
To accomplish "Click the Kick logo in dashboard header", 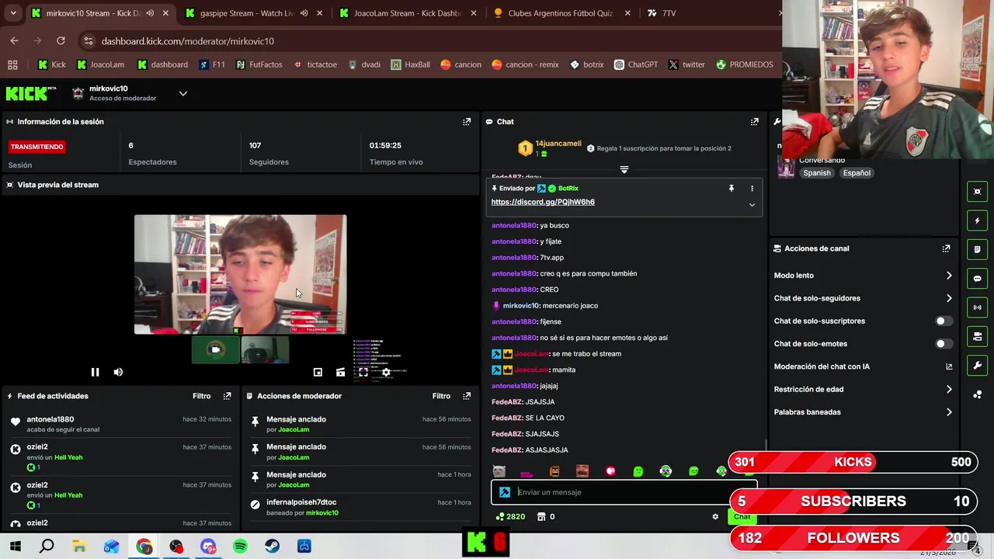I will (x=31, y=94).
